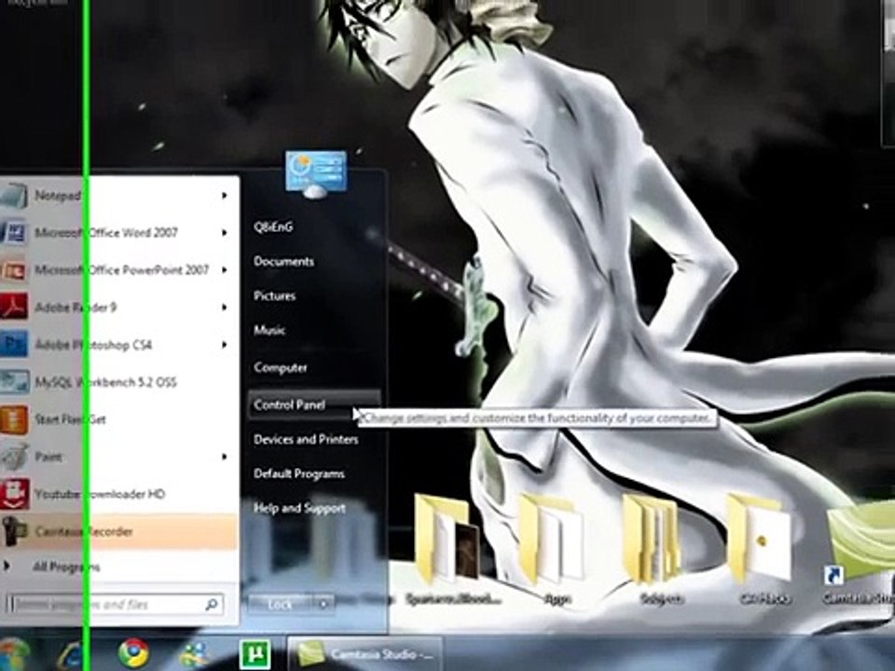
Task: Click the Microsoft Office Word 2007 icon
Action: (12, 233)
